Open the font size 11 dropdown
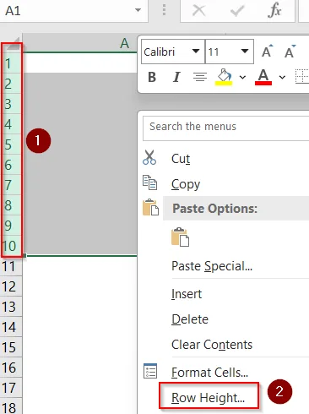309x414 pixels. pyautogui.click(x=245, y=52)
